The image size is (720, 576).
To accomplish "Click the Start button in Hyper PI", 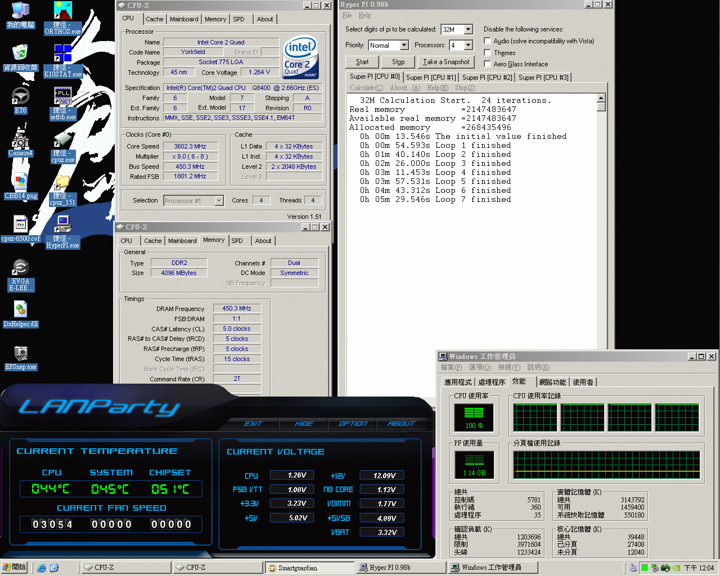I will click(x=362, y=62).
